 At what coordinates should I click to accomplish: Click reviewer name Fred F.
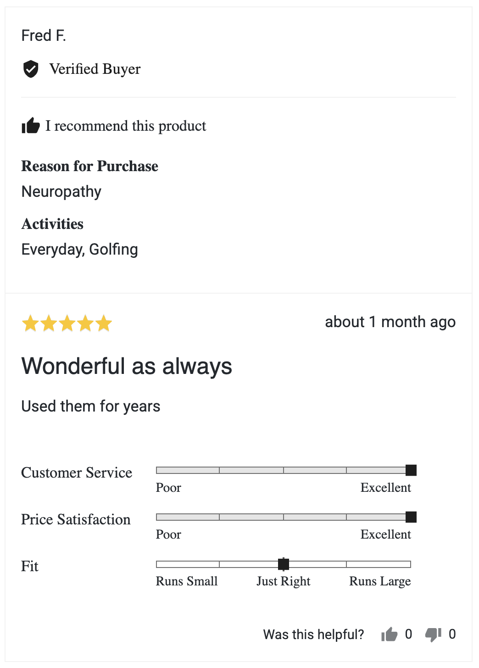pos(44,35)
